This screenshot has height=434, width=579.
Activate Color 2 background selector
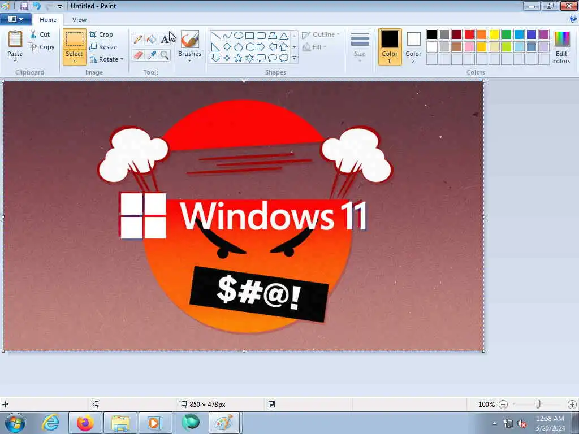pos(413,47)
